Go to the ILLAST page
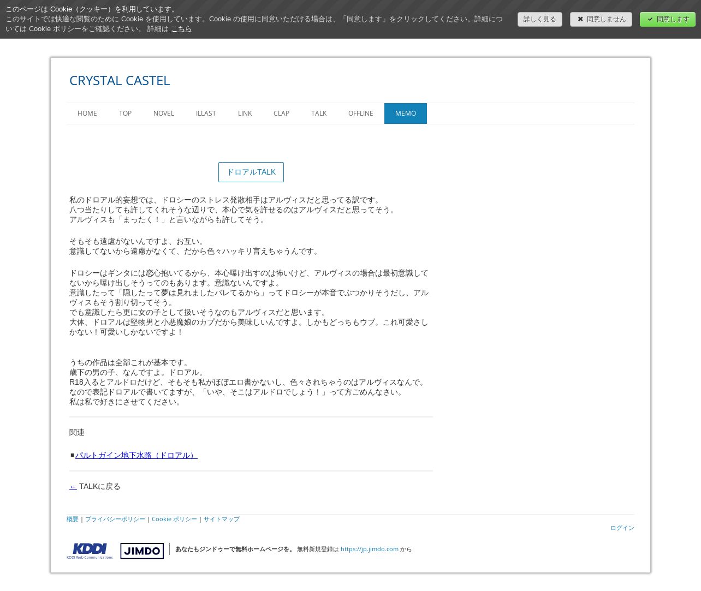 tap(206, 114)
